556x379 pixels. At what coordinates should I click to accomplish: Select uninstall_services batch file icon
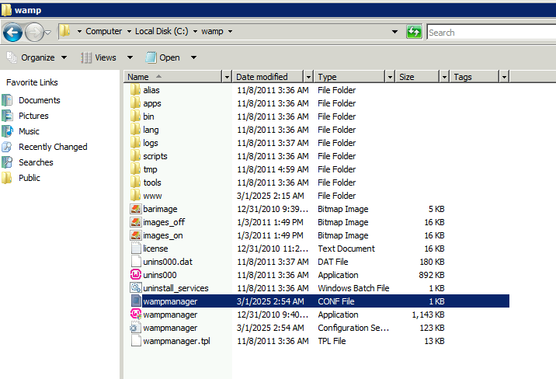(135, 287)
